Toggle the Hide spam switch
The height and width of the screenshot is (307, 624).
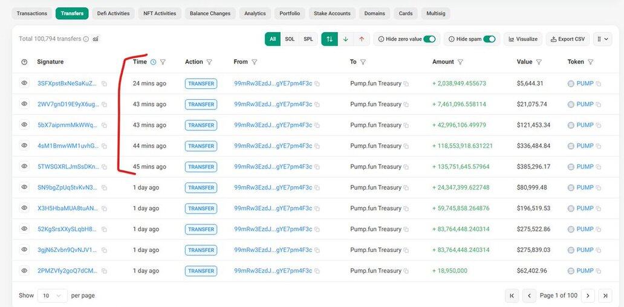point(489,39)
